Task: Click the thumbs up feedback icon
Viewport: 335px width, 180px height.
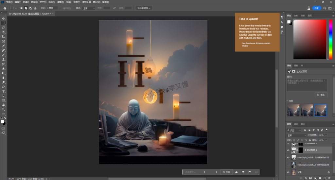Action: point(236,172)
